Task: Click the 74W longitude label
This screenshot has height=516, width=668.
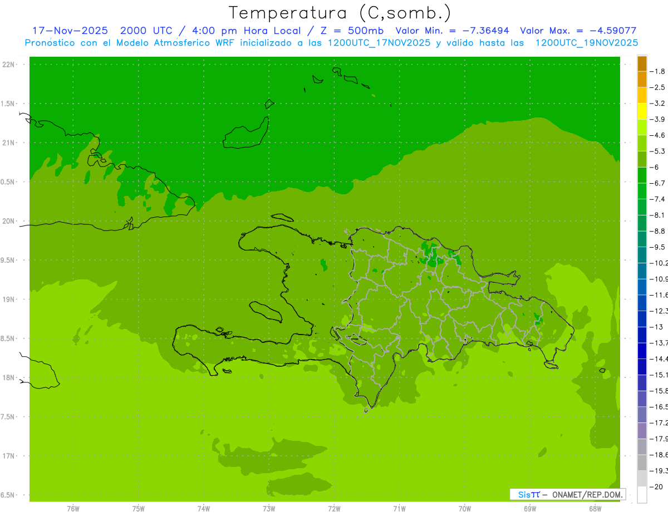Action: (204, 509)
